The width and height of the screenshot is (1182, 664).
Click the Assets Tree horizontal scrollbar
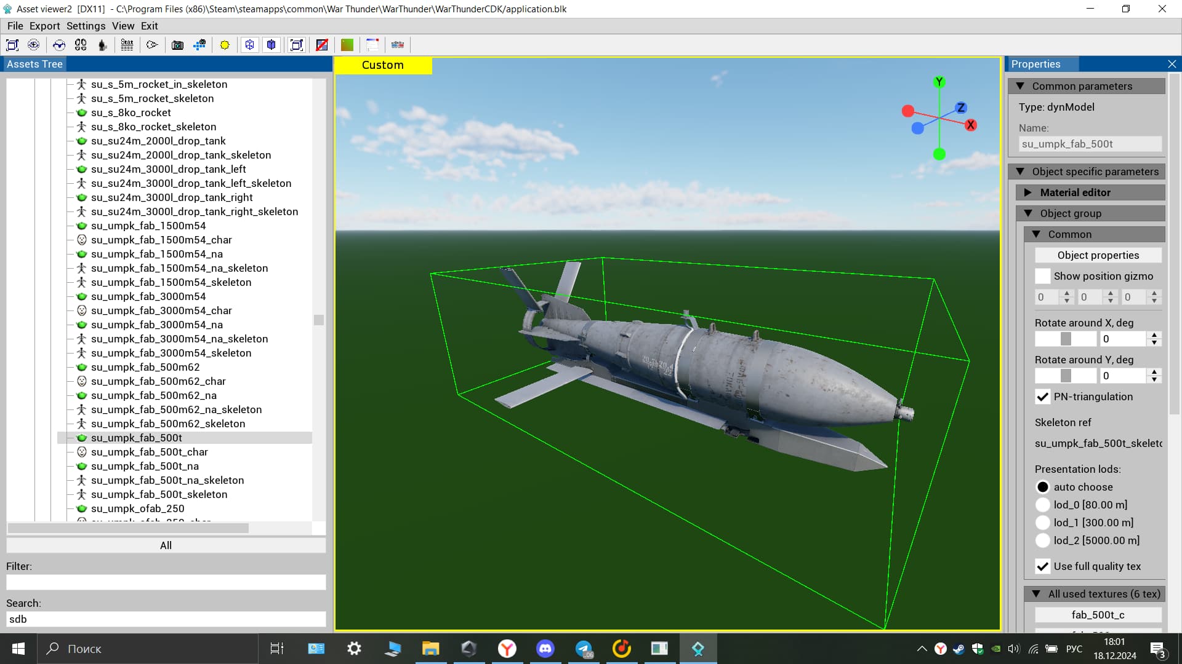(129, 528)
